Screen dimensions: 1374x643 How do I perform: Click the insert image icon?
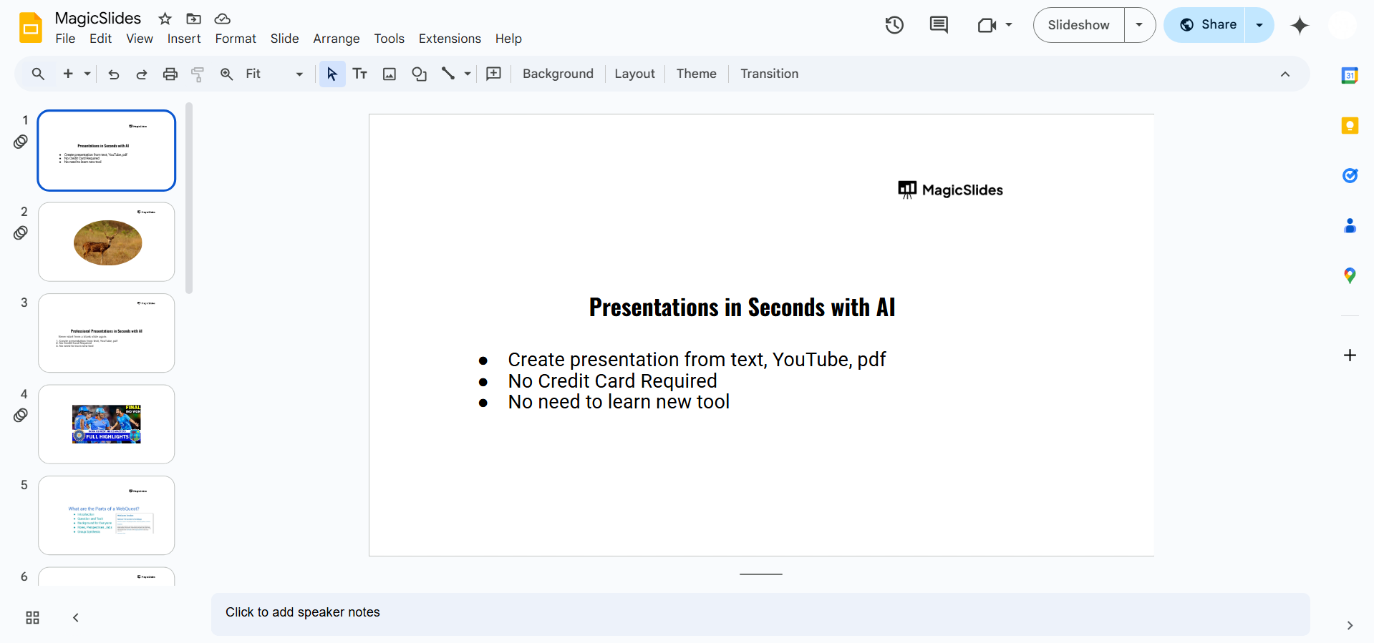390,74
